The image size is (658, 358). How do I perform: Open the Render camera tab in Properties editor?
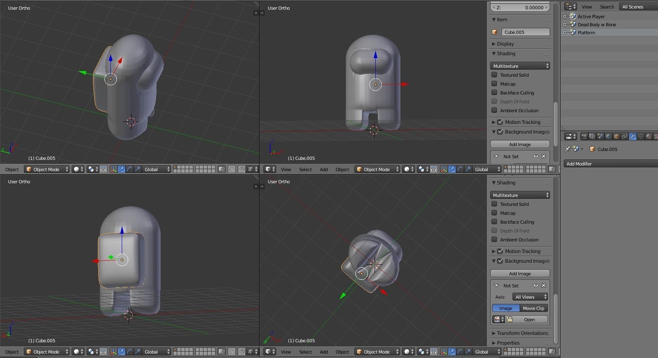(584, 136)
